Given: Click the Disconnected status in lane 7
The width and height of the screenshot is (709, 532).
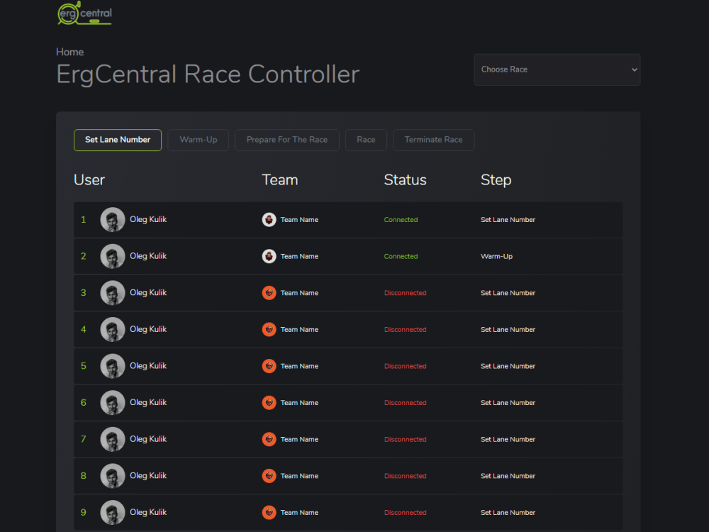Looking at the screenshot, I should [405, 440].
